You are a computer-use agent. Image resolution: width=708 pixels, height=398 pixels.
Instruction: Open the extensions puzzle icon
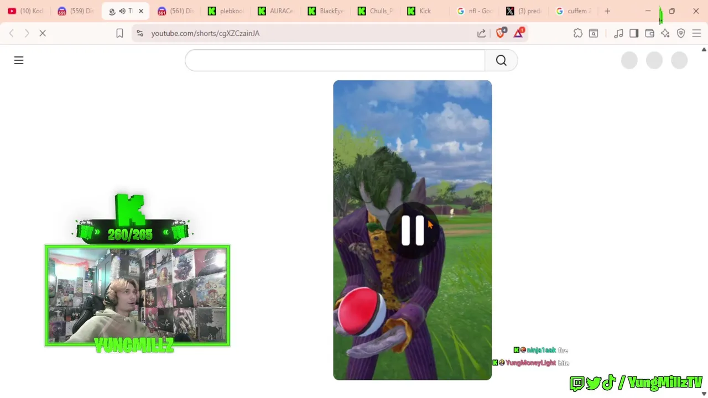click(x=578, y=33)
